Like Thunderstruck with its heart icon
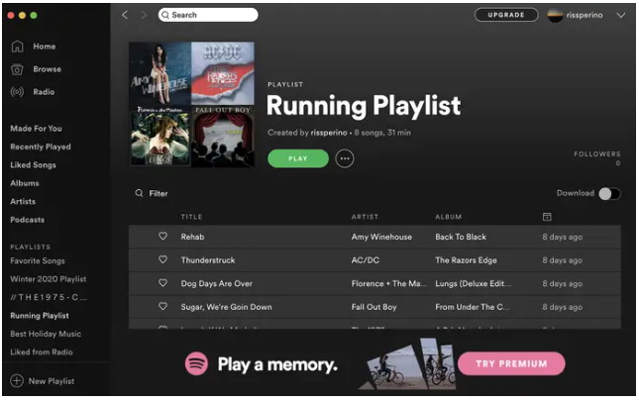 tap(162, 259)
